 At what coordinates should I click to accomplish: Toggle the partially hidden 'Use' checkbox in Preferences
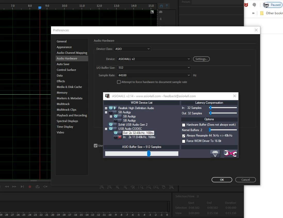coord(96,145)
